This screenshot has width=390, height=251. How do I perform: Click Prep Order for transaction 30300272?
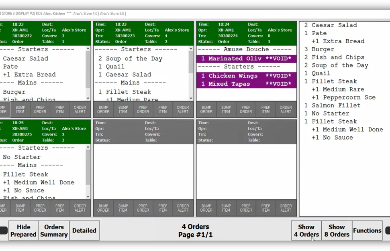(x=40, y=109)
